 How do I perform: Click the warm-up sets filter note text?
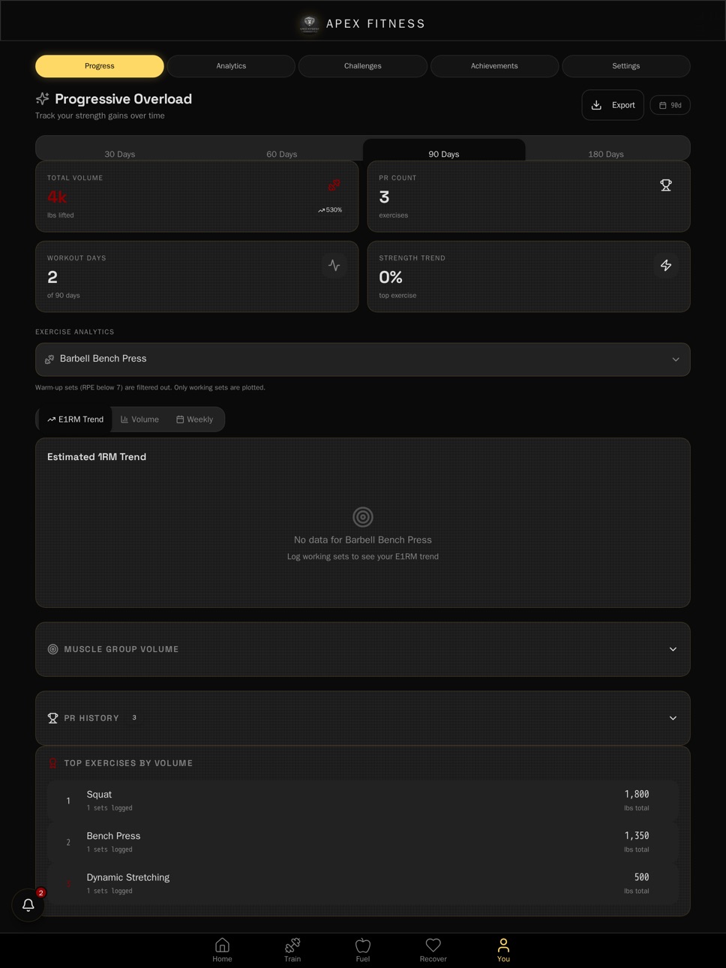150,388
